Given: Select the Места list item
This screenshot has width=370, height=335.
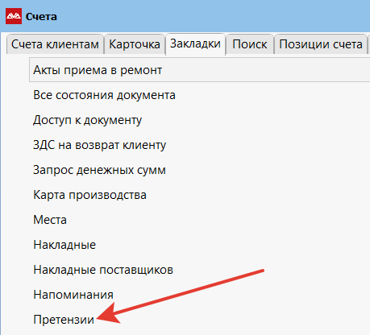Looking at the screenshot, I should coord(199,220).
